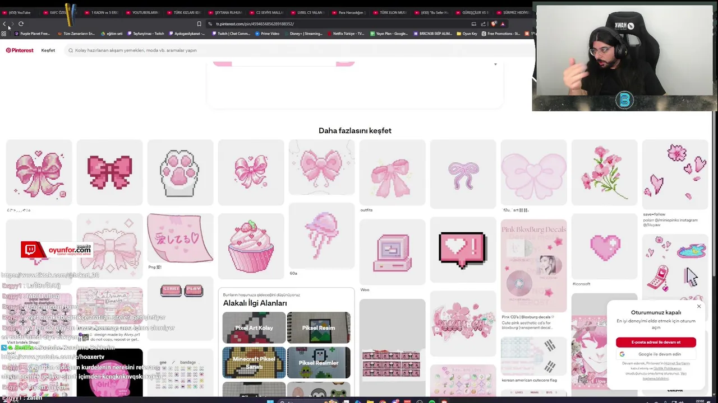Open the 'Pixel Art Kolay' interest tile
Viewport: 718px width, 403px height.
pyautogui.click(x=254, y=327)
